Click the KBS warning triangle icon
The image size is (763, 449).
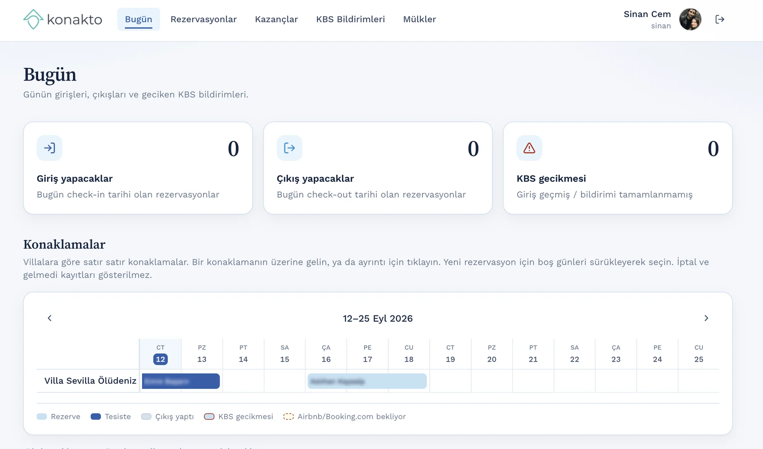[x=529, y=148]
